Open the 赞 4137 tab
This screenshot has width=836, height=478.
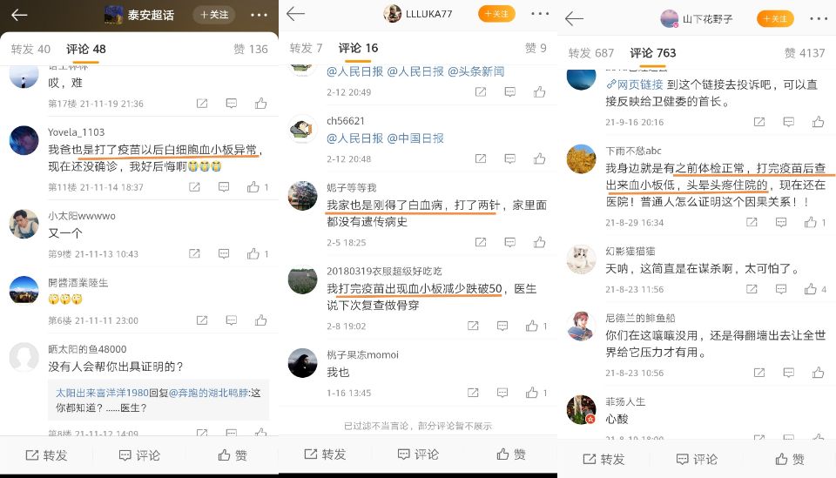(x=805, y=53)
